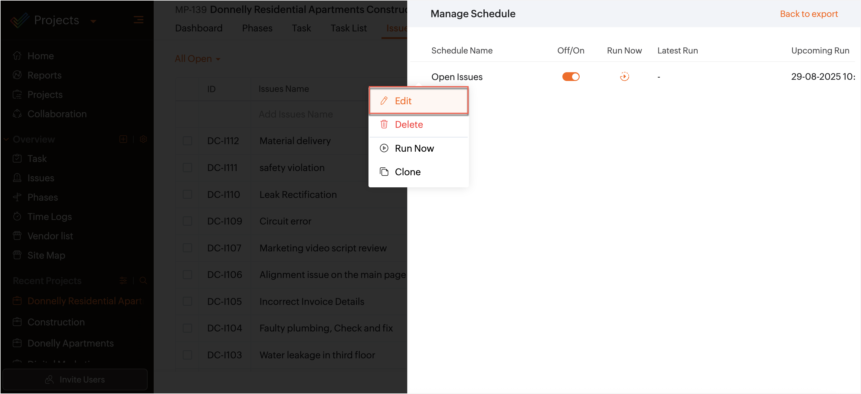Click the Recent Projects filter icon
The height and width of the screenshot is (394, 861).
pos(123,281)
